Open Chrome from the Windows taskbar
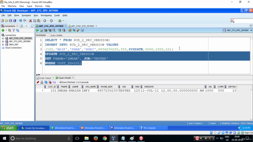The height and width of the screenshot is (142, 253). [x=105, y=138]
